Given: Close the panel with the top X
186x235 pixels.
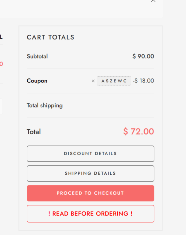Looking at the screenshot, I should (x=153, y=1).
